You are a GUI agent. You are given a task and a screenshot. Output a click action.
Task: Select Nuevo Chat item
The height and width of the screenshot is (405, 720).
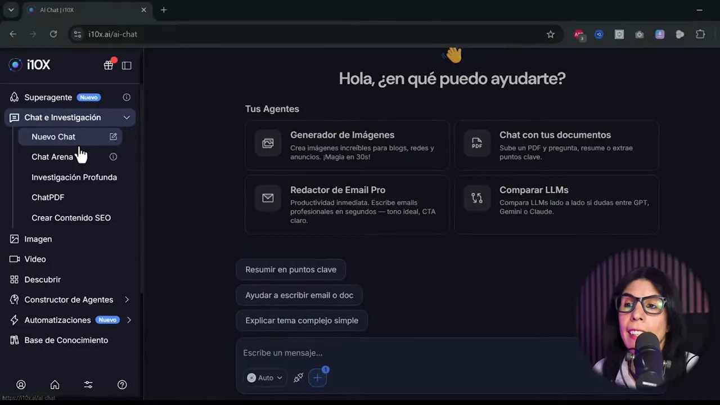pos(70,137)
